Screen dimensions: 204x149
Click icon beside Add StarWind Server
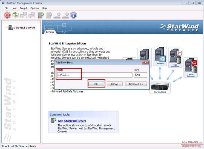[54, 120]
